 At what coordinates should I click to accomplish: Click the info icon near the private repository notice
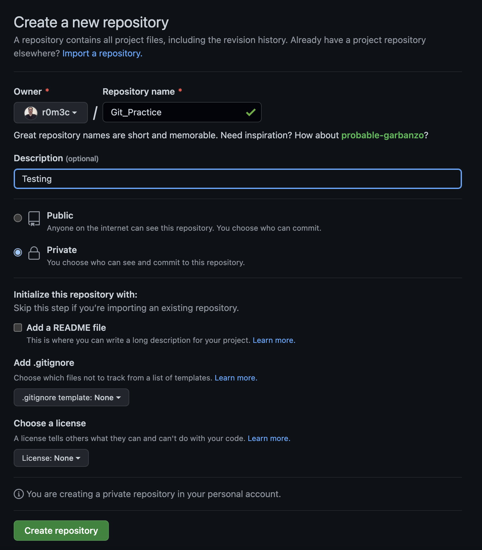[18, 494]
